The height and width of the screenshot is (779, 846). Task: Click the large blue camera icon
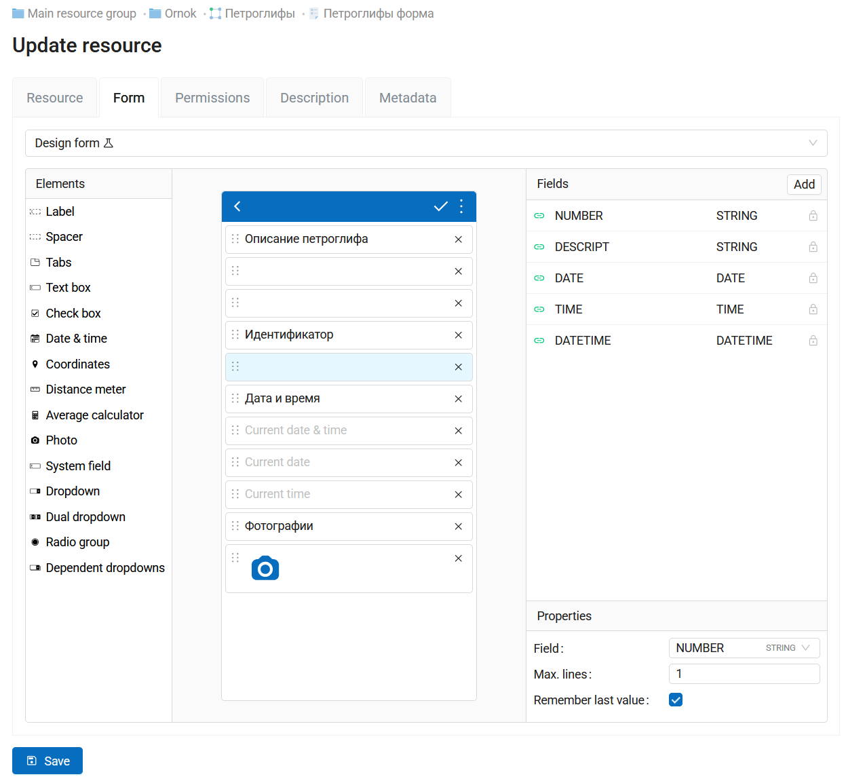point(265,568)
